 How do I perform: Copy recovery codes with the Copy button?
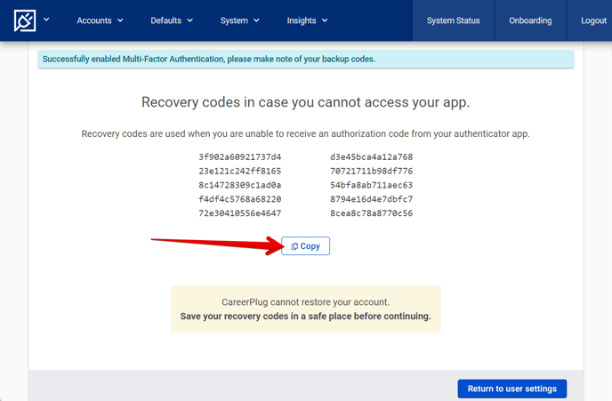click(x=306, y=246)
